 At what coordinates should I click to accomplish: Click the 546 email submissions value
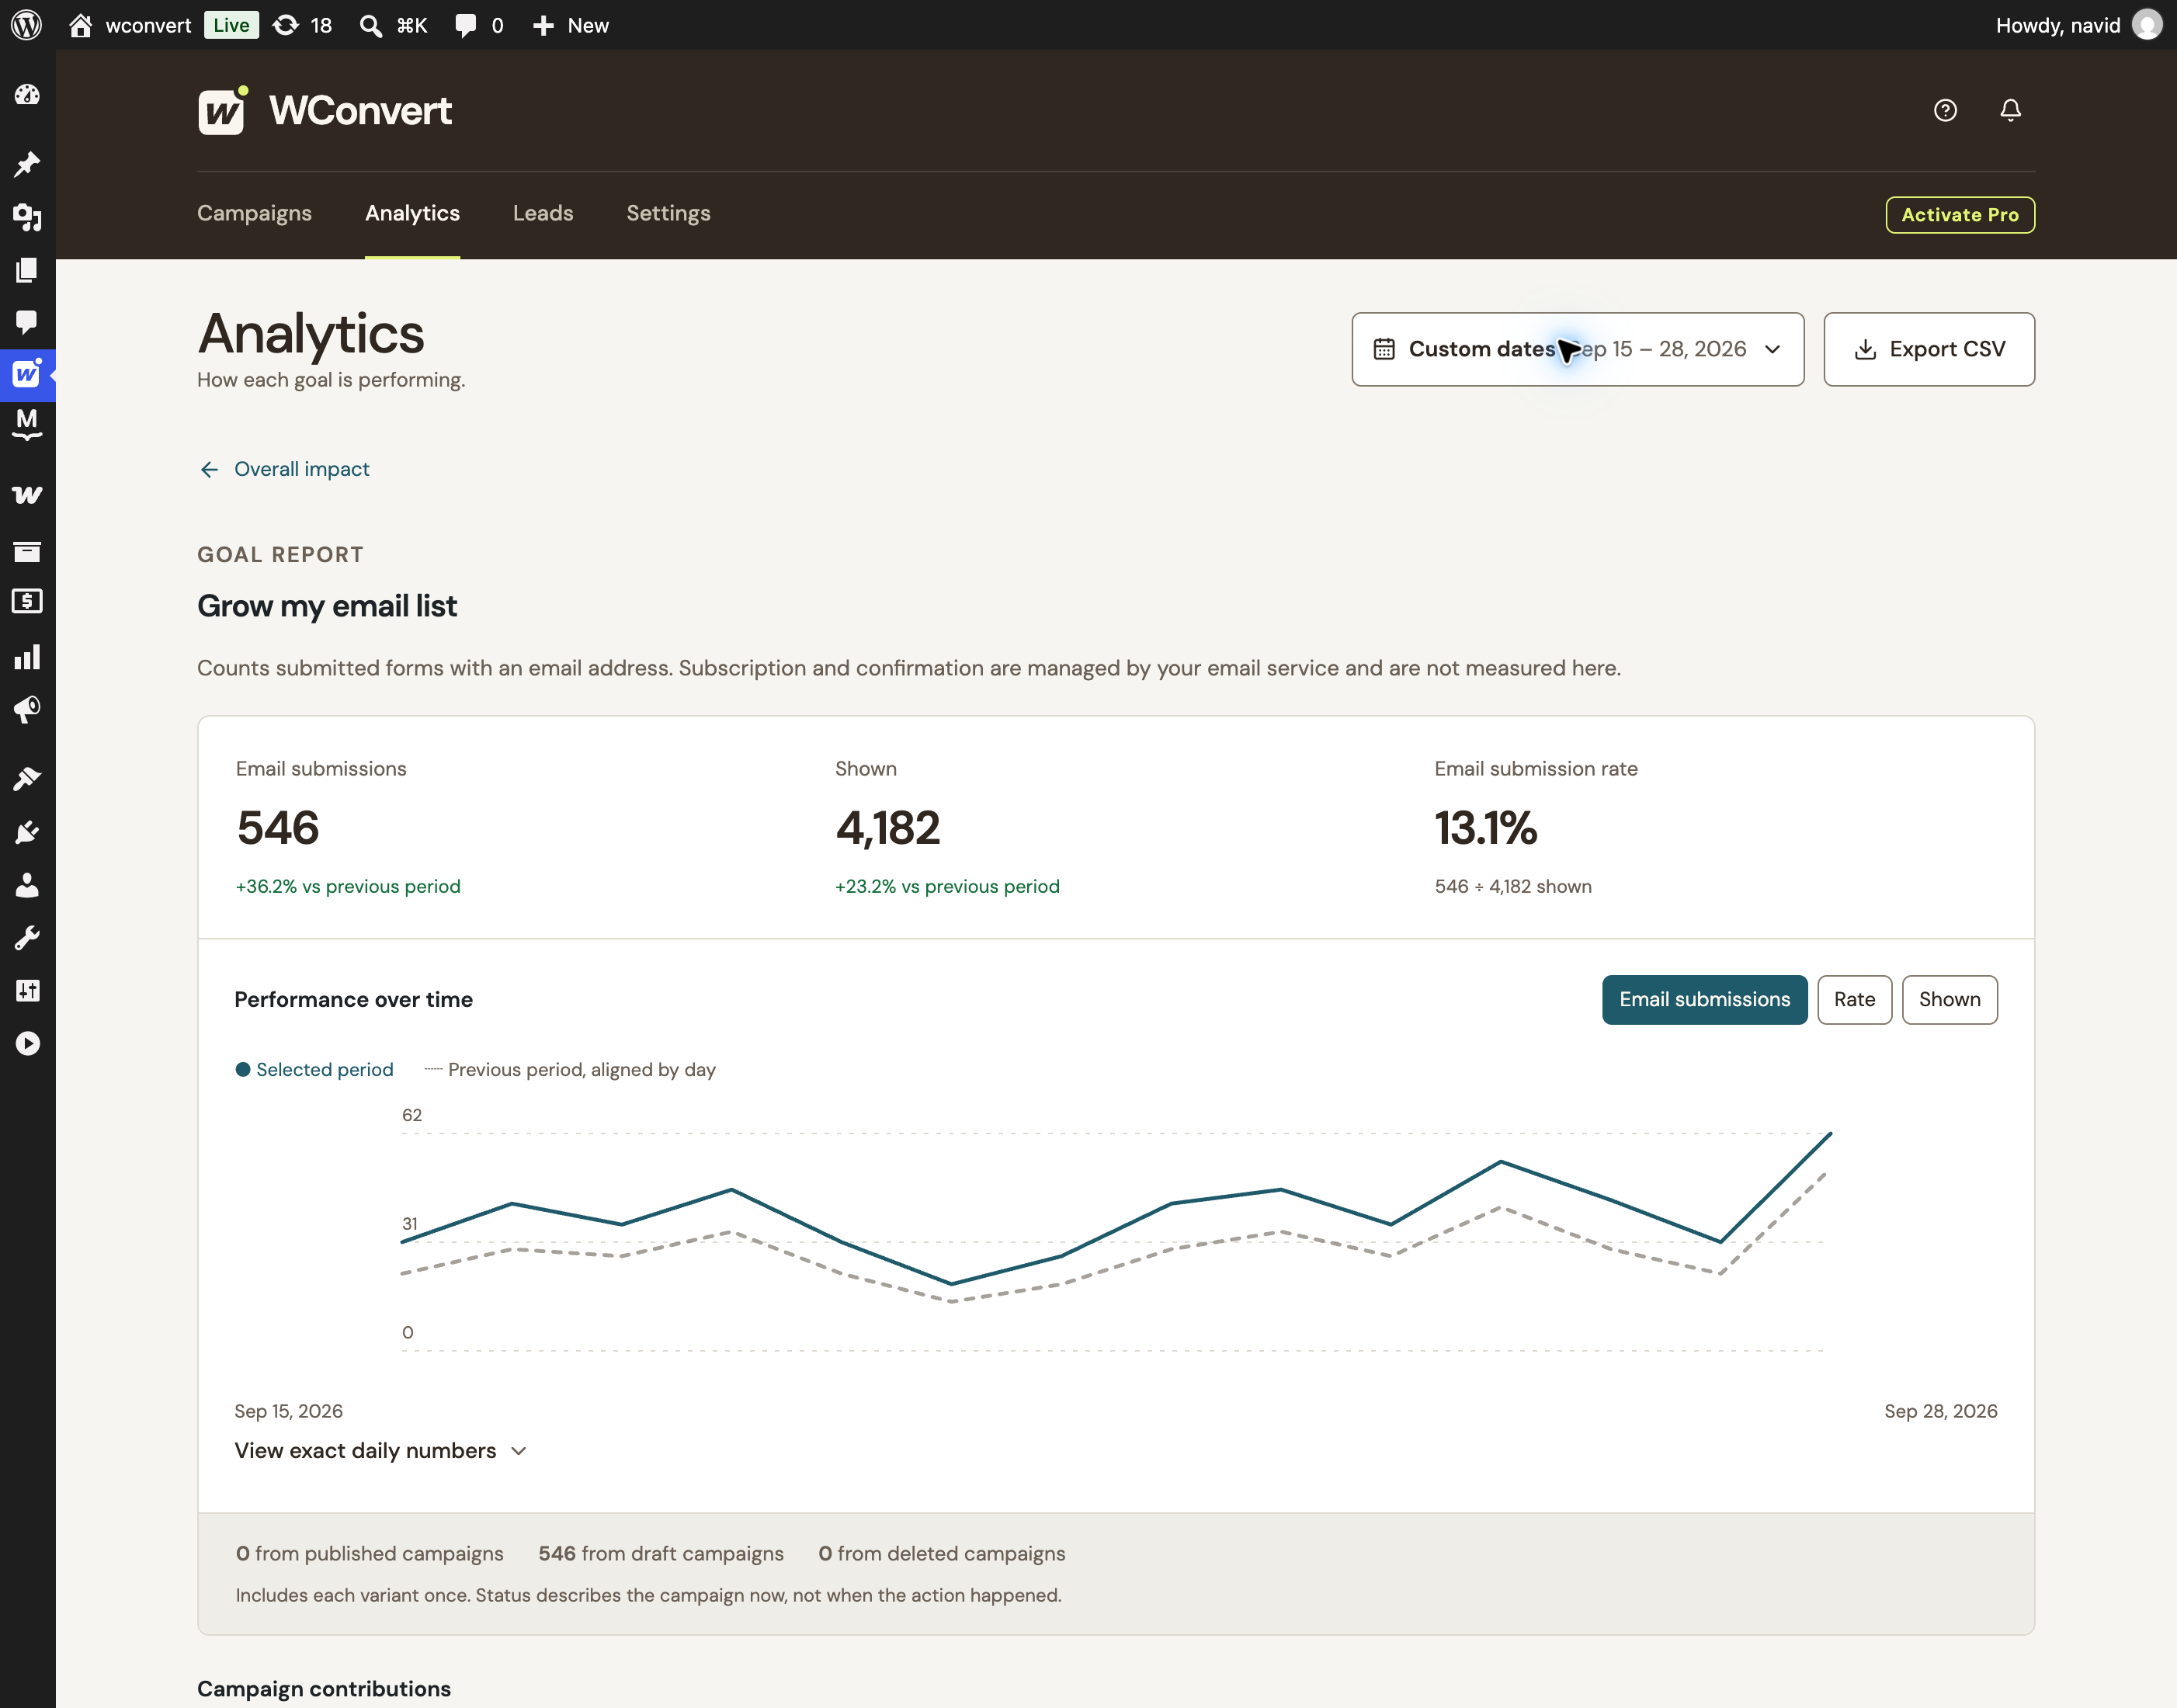[278, 827]
